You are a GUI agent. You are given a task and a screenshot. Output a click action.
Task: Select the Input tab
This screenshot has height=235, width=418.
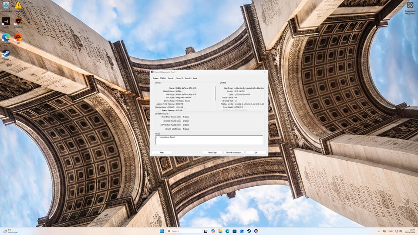195,78
